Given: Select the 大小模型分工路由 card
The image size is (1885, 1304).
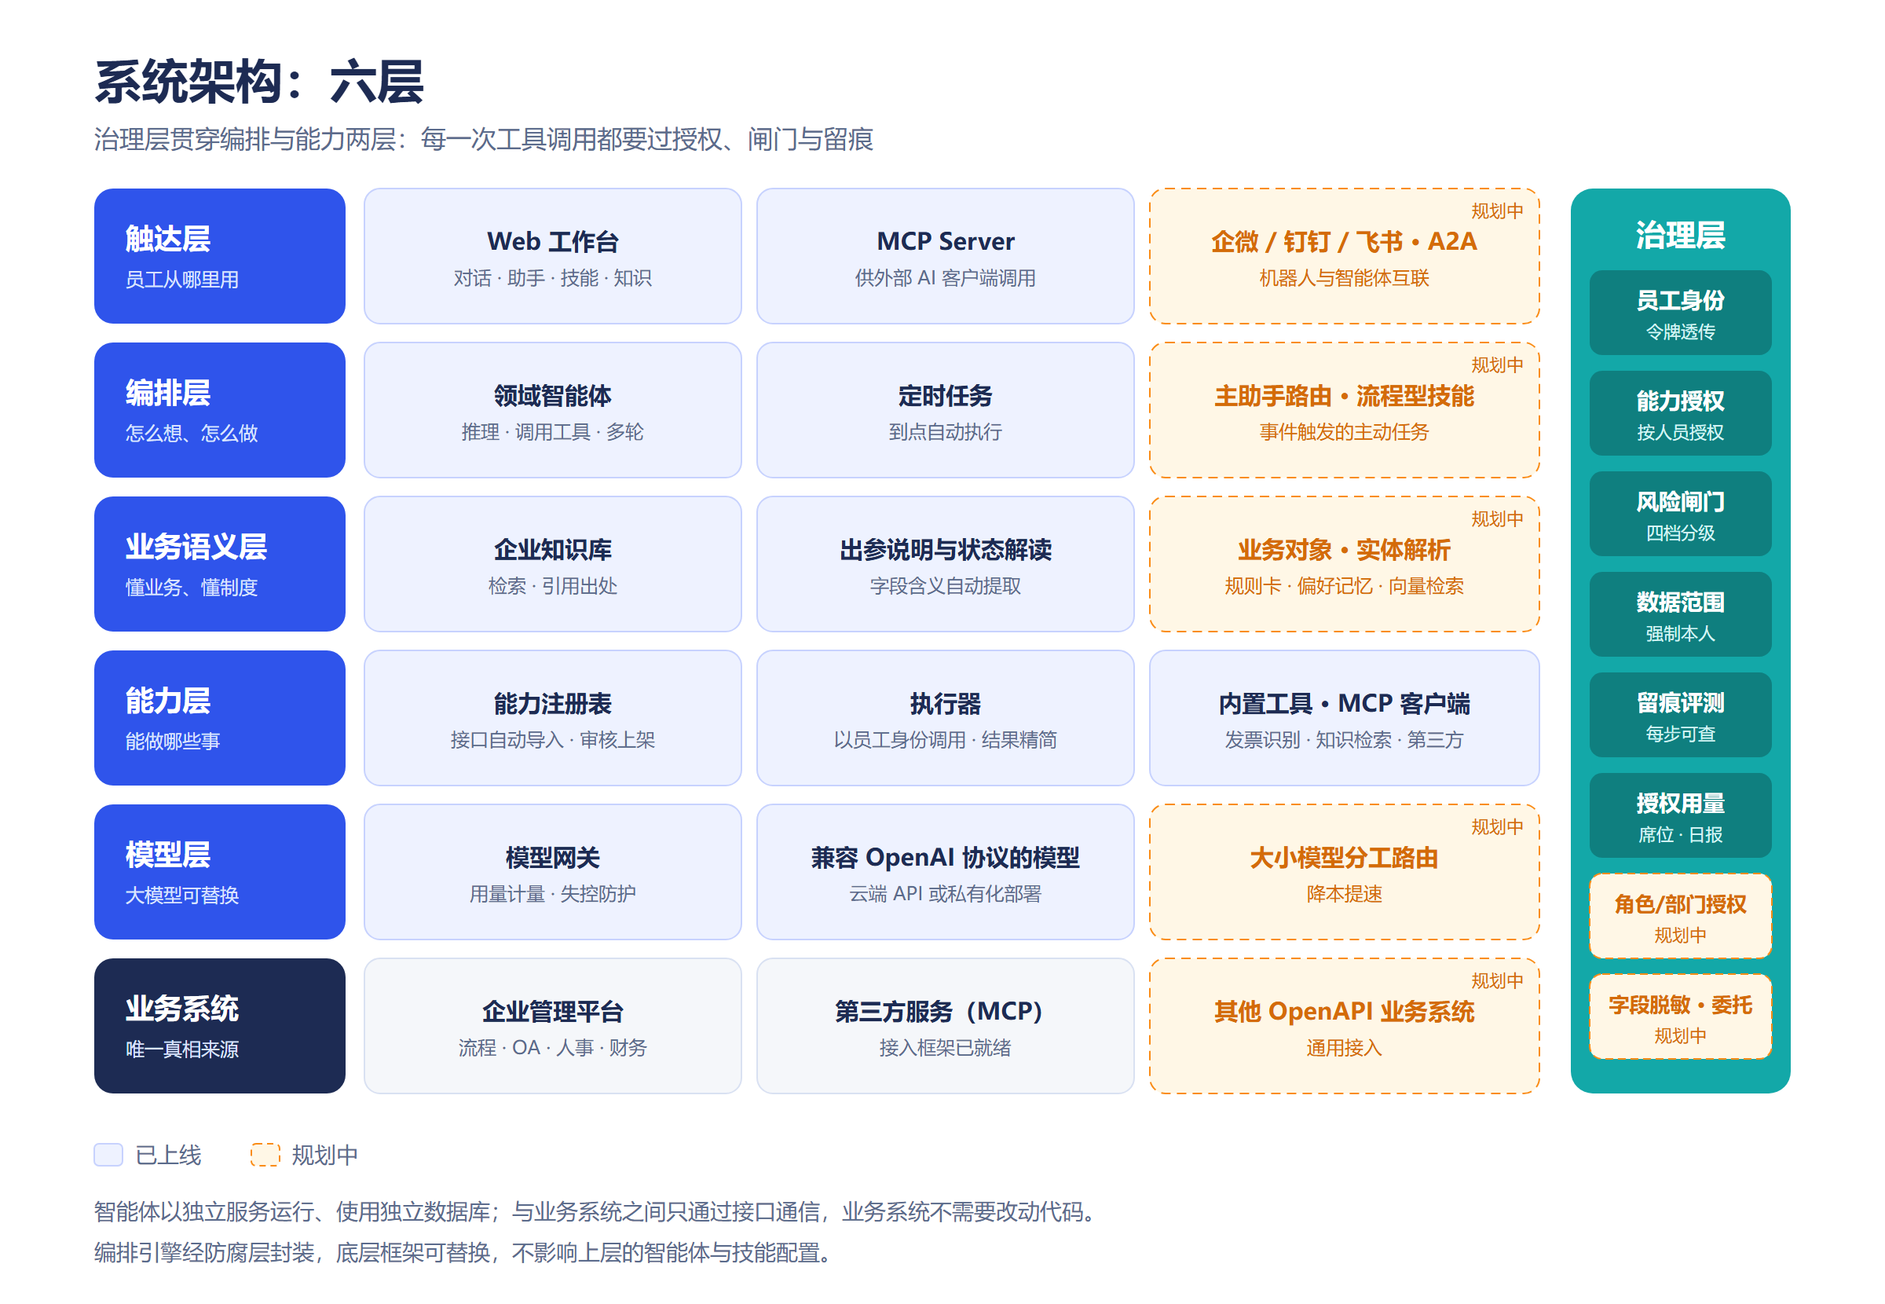Looking at the screenshot, I should click(1344, 872).
